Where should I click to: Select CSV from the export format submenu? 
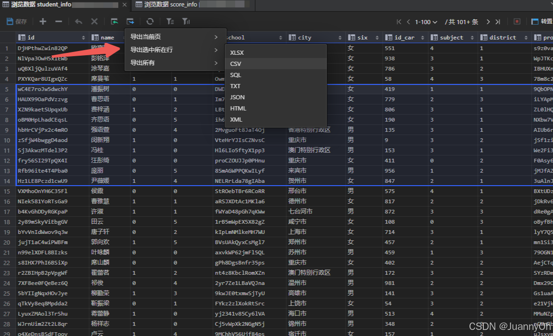coord(237,64)
